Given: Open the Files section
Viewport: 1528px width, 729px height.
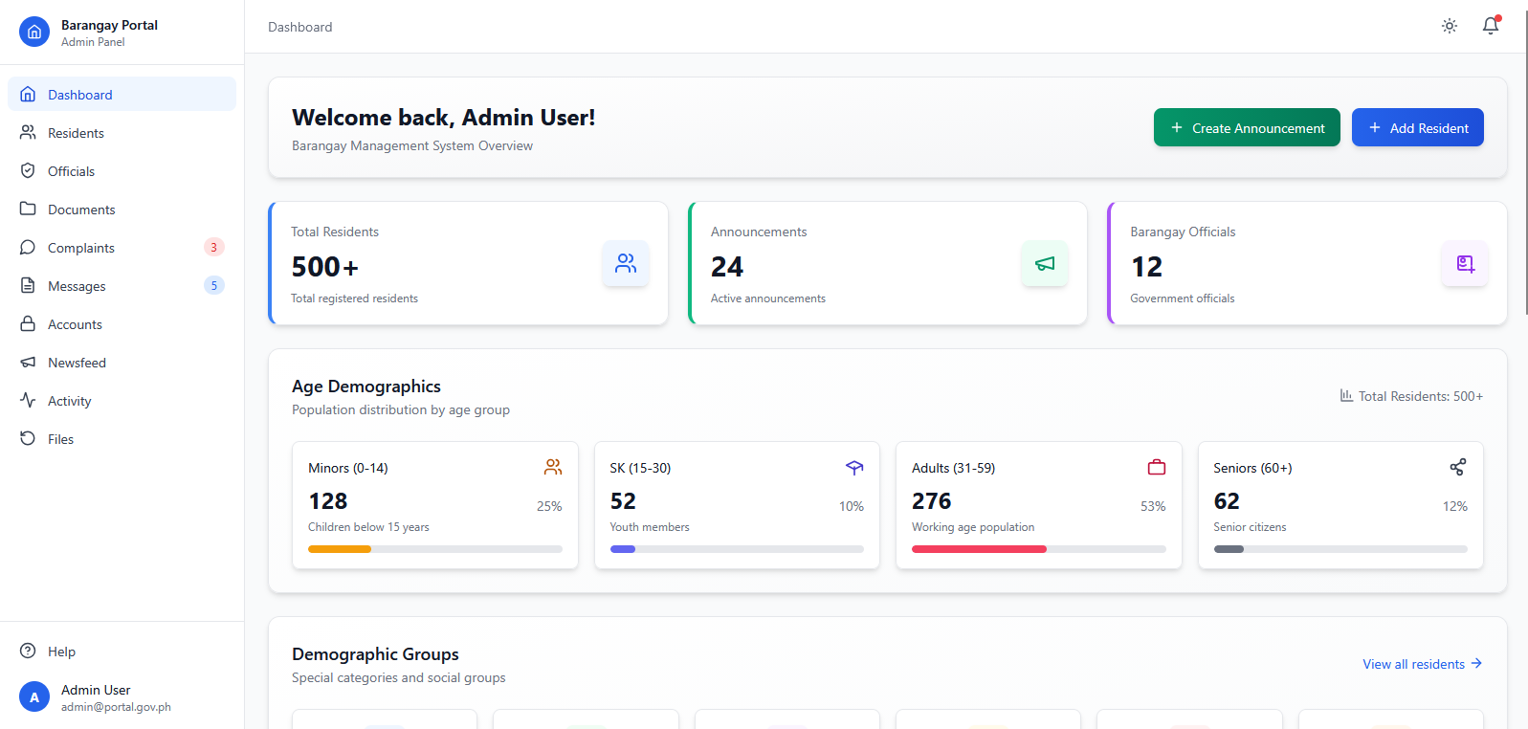Looking at the screenshot, I should coord(122,438).
